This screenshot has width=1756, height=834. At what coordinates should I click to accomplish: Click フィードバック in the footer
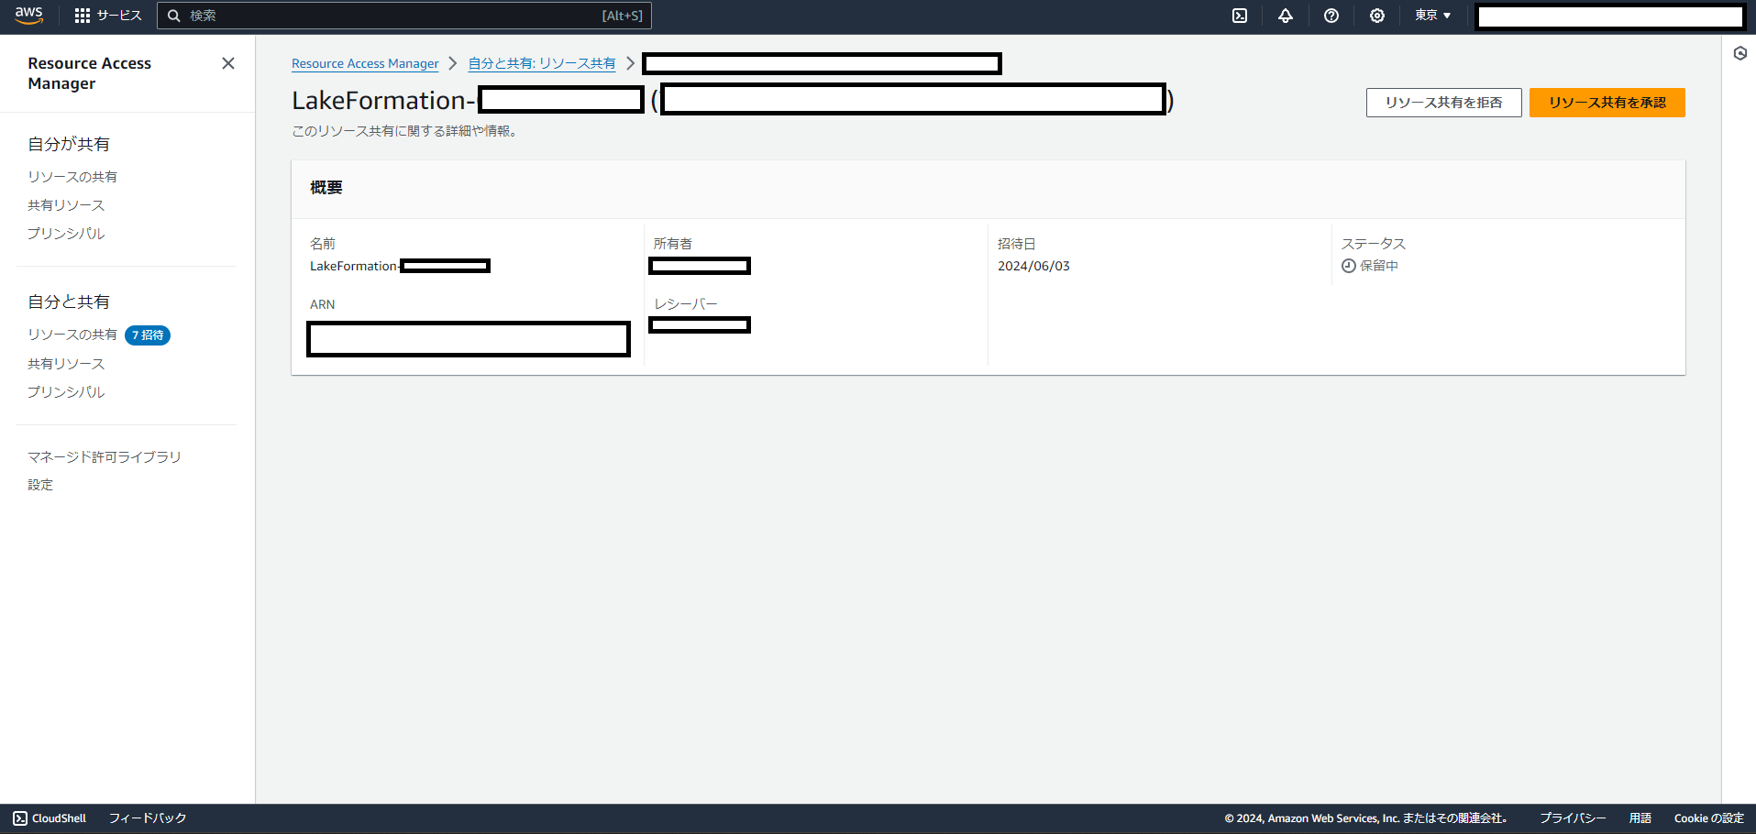point(148,818)
